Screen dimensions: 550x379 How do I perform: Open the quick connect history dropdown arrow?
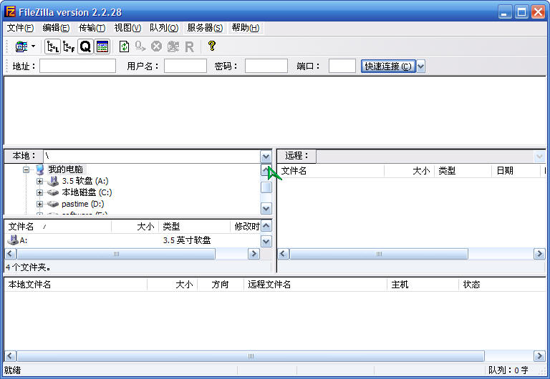(420, 67)
